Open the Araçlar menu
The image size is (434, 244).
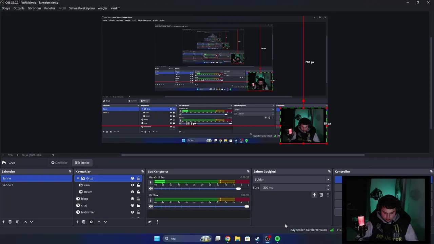[x=103, y=8]
